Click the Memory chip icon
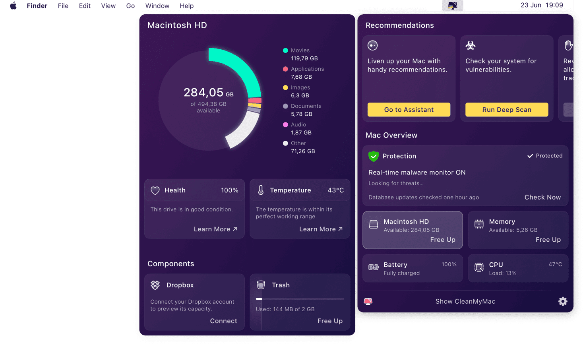 (479, 224)
